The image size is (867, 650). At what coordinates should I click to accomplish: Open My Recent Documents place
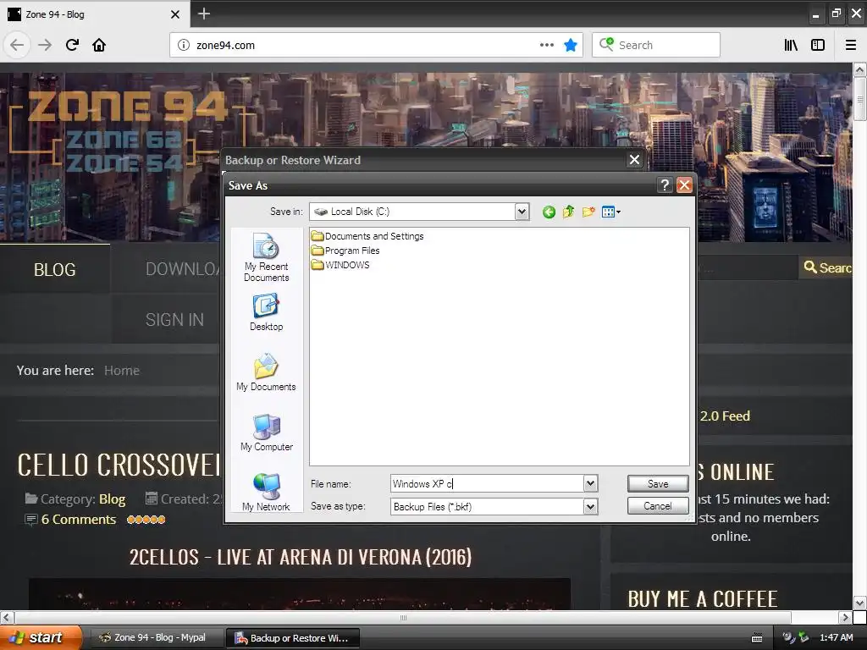(x=267, y=257)
